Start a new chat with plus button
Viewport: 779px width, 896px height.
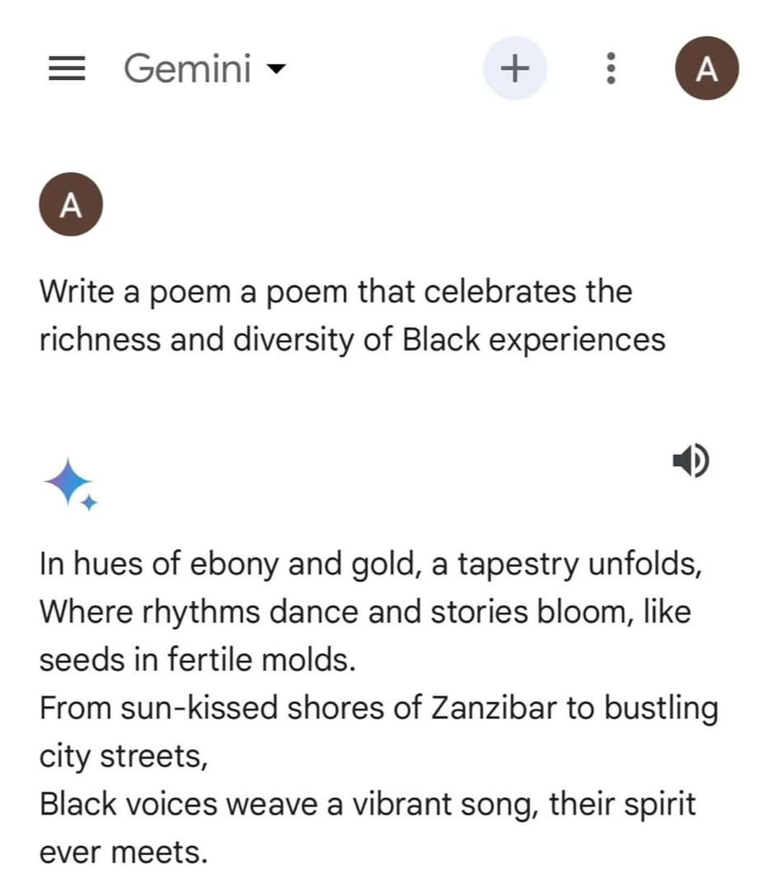(514, 69)
